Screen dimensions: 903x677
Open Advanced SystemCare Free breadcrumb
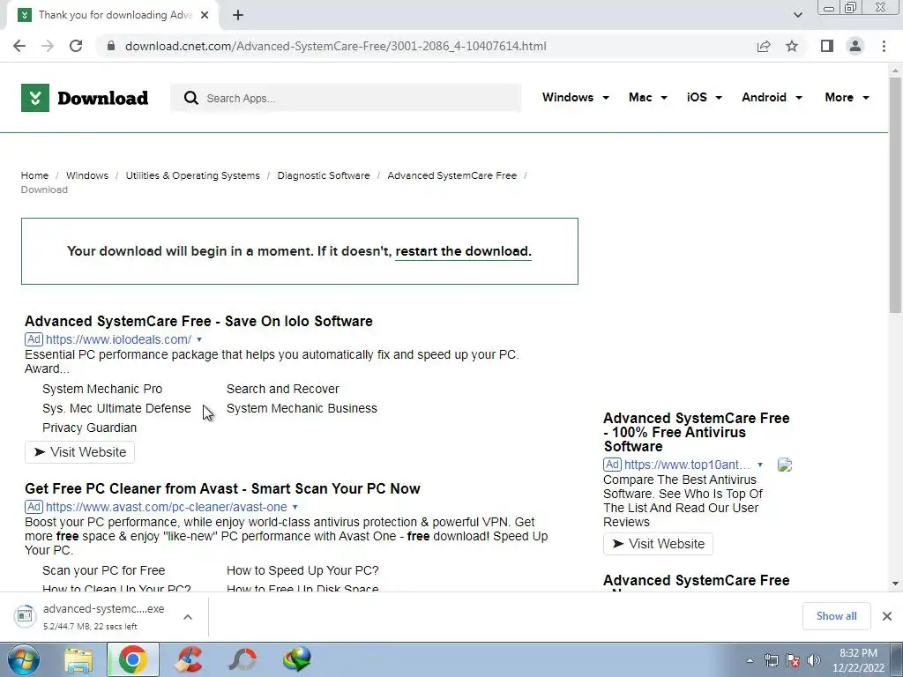click(x=452, y=175)
